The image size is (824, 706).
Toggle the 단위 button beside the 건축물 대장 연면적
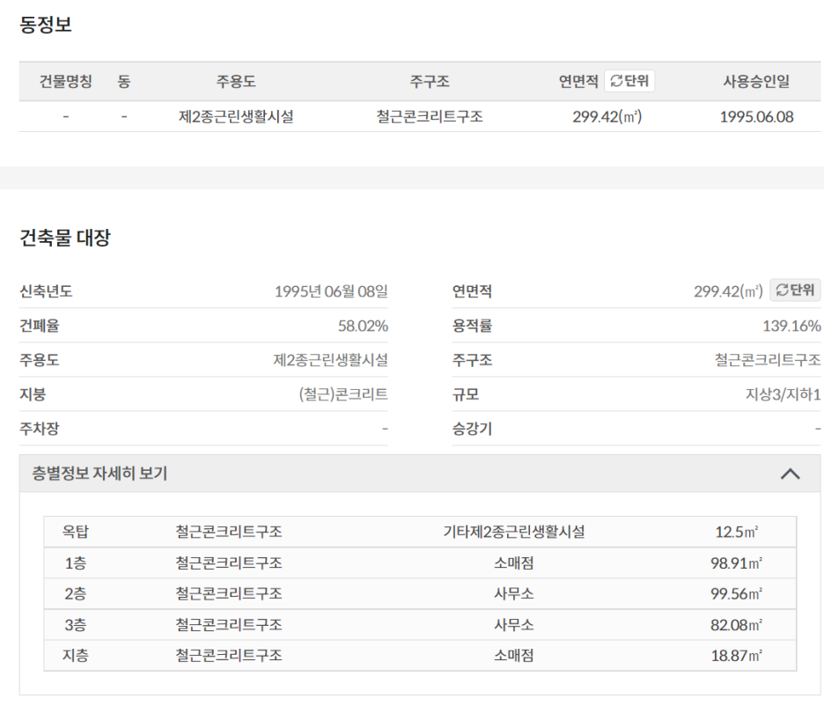(x=795, y=290)
